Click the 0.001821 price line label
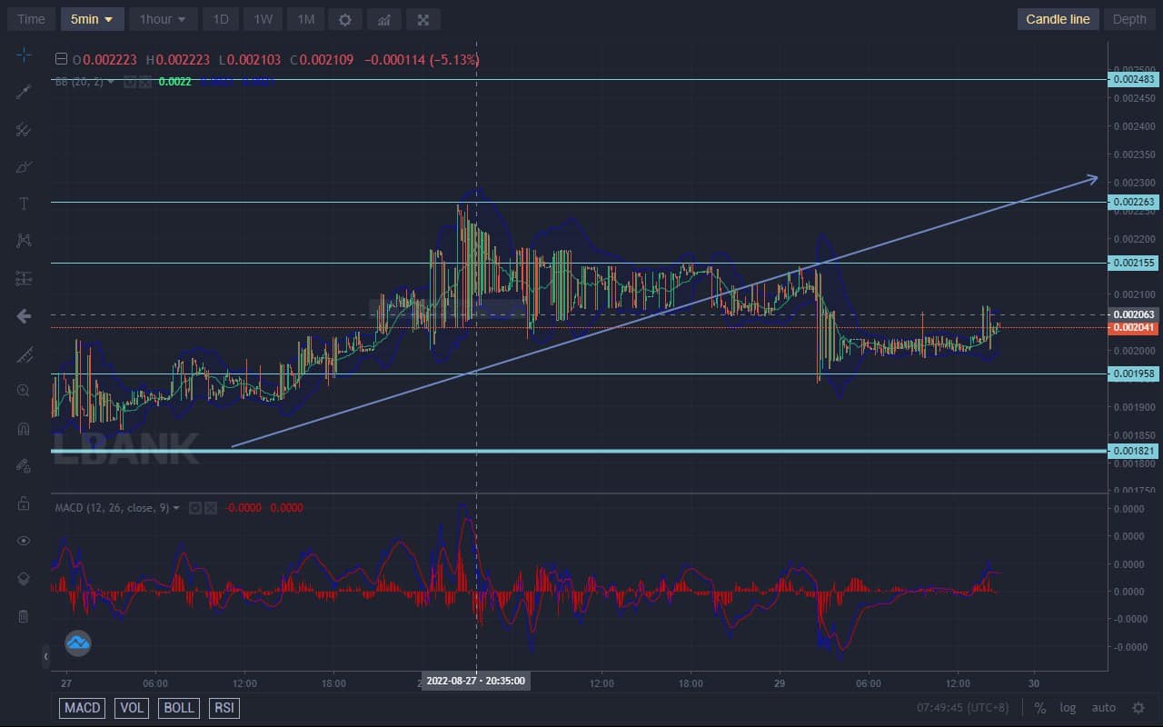 [x=1133, y=451]
